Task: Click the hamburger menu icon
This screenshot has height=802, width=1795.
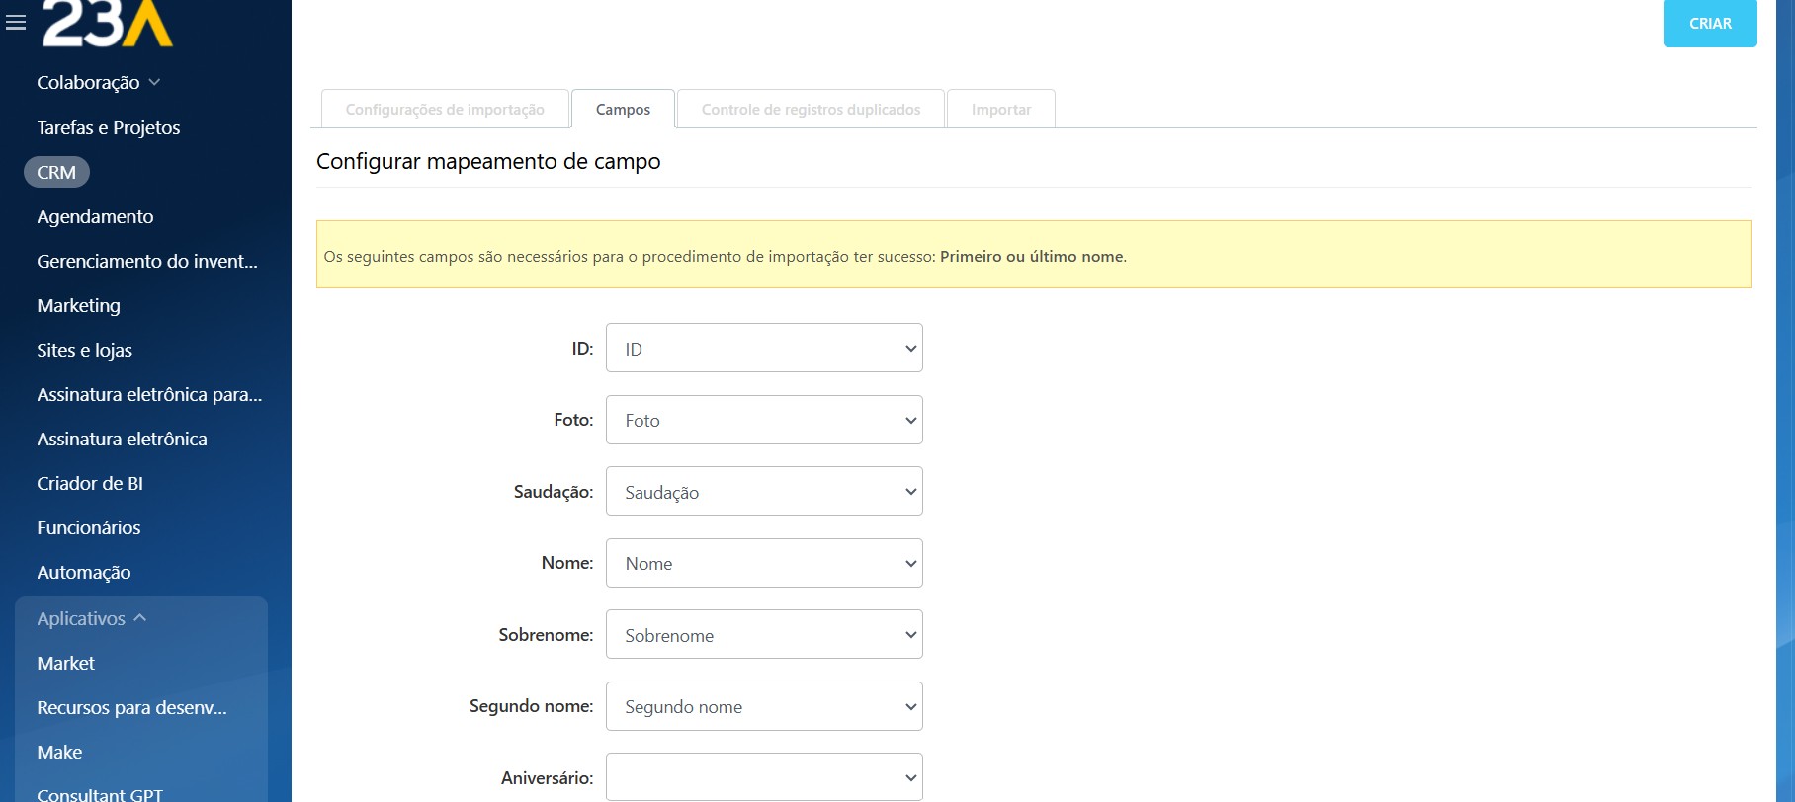Action: (16, 22)
